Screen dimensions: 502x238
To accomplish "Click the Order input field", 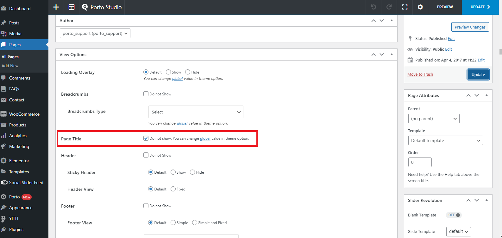I will tap(420, 162).
